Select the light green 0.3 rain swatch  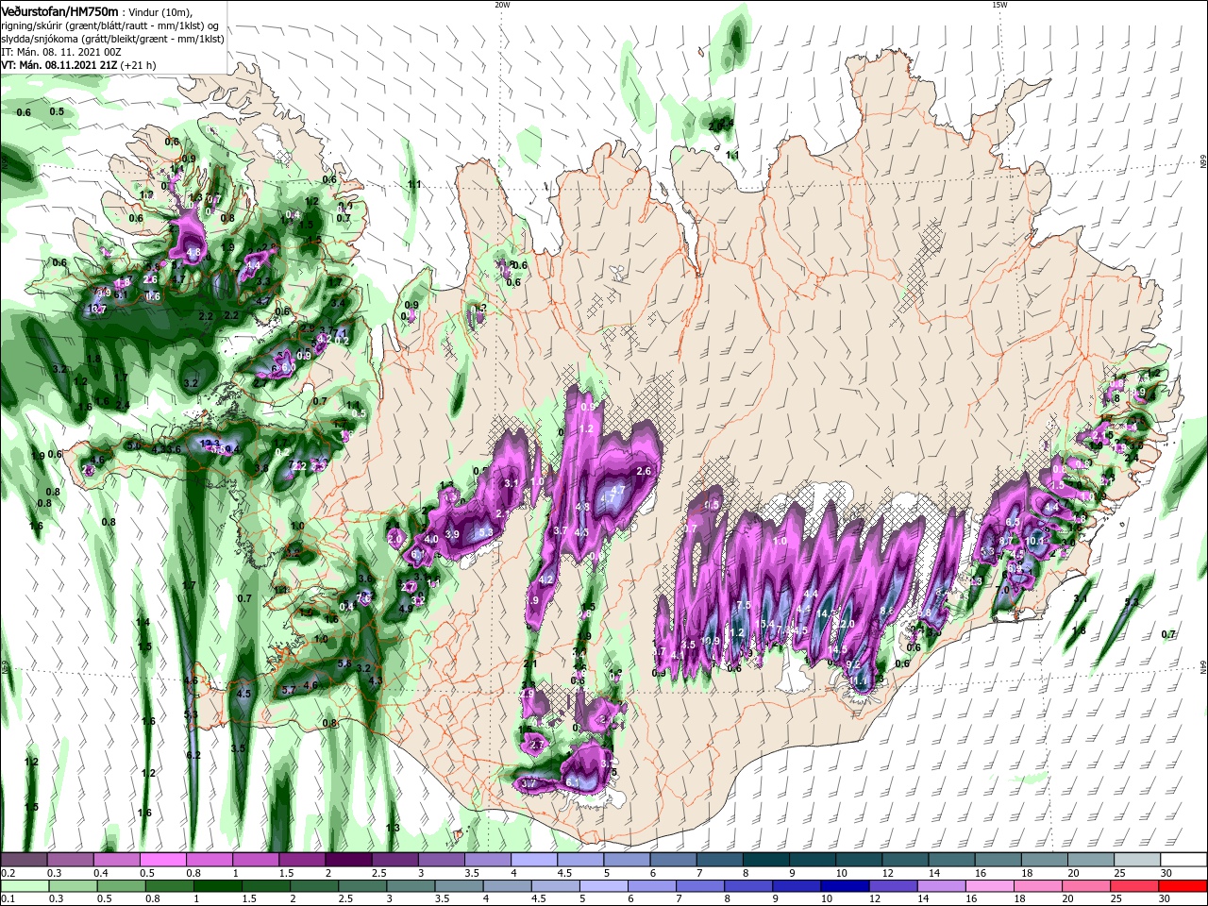click(x=72, y=886)
